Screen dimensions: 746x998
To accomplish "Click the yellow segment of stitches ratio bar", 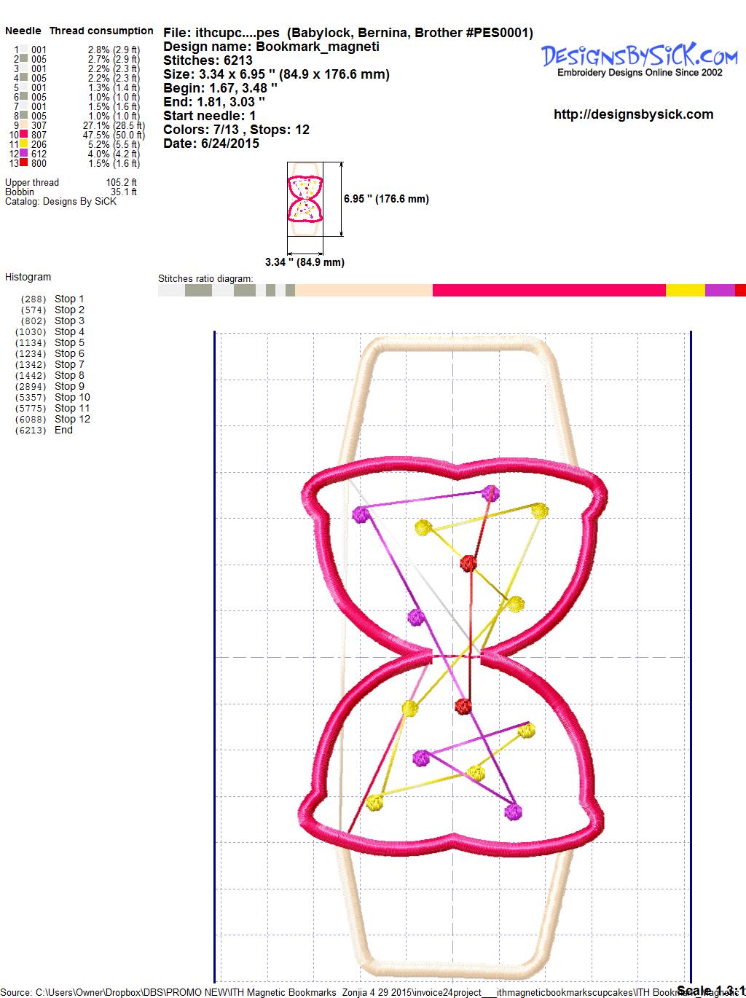I will click(685, 291).
